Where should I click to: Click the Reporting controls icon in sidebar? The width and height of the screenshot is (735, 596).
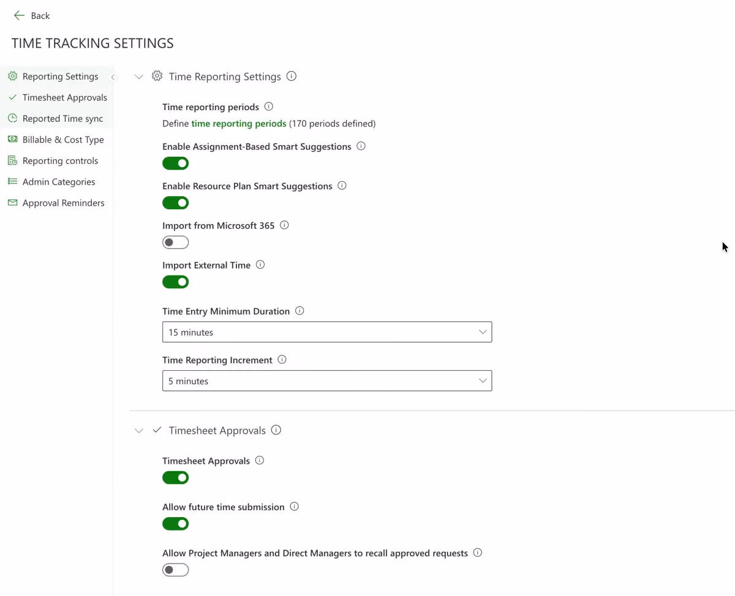pos(12,160)
